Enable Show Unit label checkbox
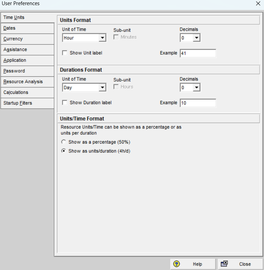This screenshot has height=270, width=264. [x=65, y=53]
